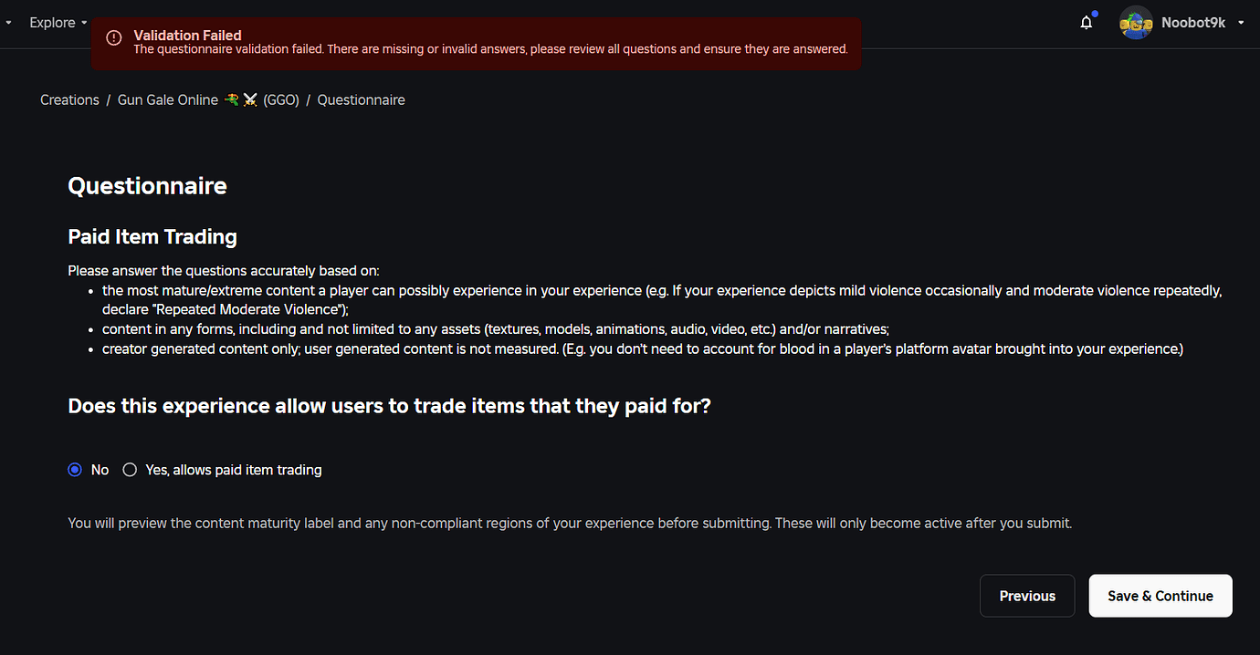The image size is (1260, 655).
Task: Toggle the currently selected No option off
Action: coord(74,469)
